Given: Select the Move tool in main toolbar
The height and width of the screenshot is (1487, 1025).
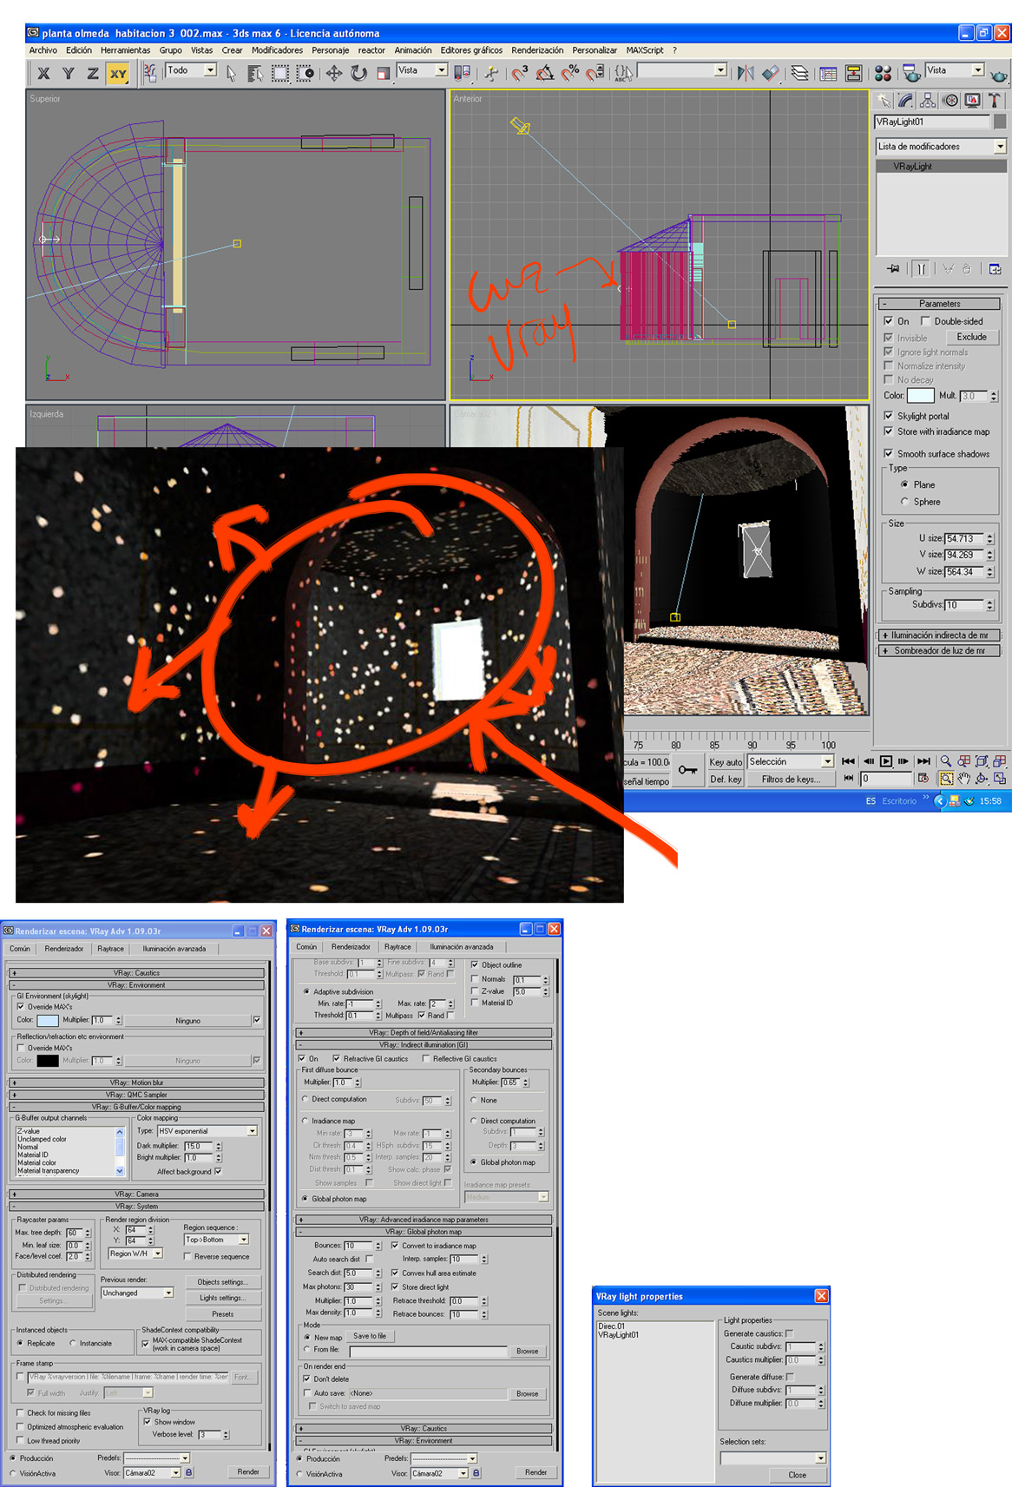Looking at the screenshot, I should pos(334,74).
